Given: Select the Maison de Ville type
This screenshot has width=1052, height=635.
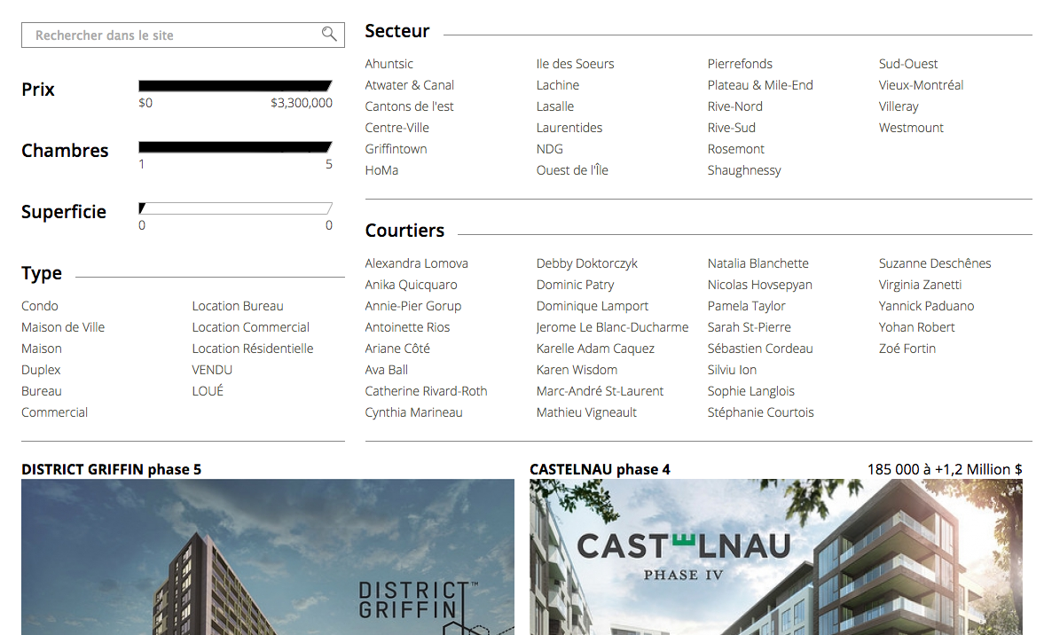Looking at the screenshot, I should [x=63, y=327].
